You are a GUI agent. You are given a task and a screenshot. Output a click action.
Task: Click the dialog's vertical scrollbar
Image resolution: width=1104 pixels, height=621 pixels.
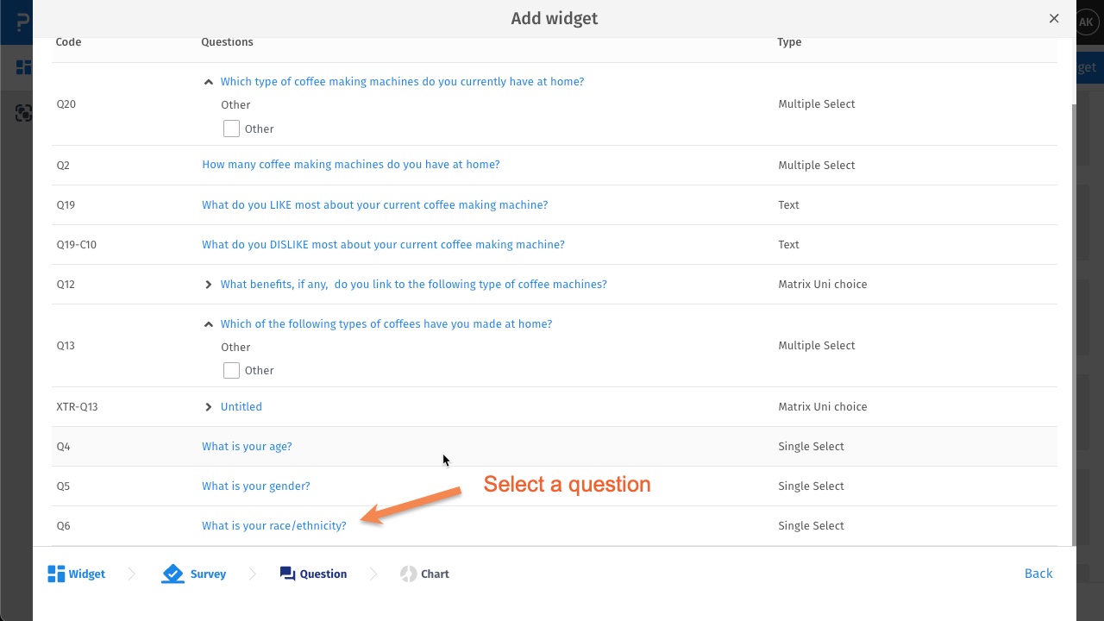click(x=1074, y=319)
